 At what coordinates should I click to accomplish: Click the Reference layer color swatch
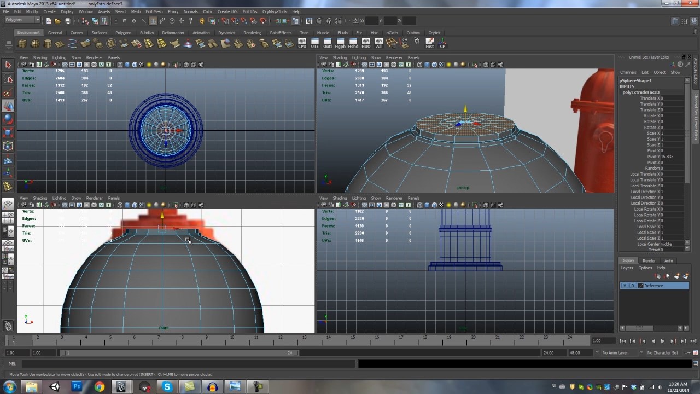pyautogui.click(x=640, y=286)
